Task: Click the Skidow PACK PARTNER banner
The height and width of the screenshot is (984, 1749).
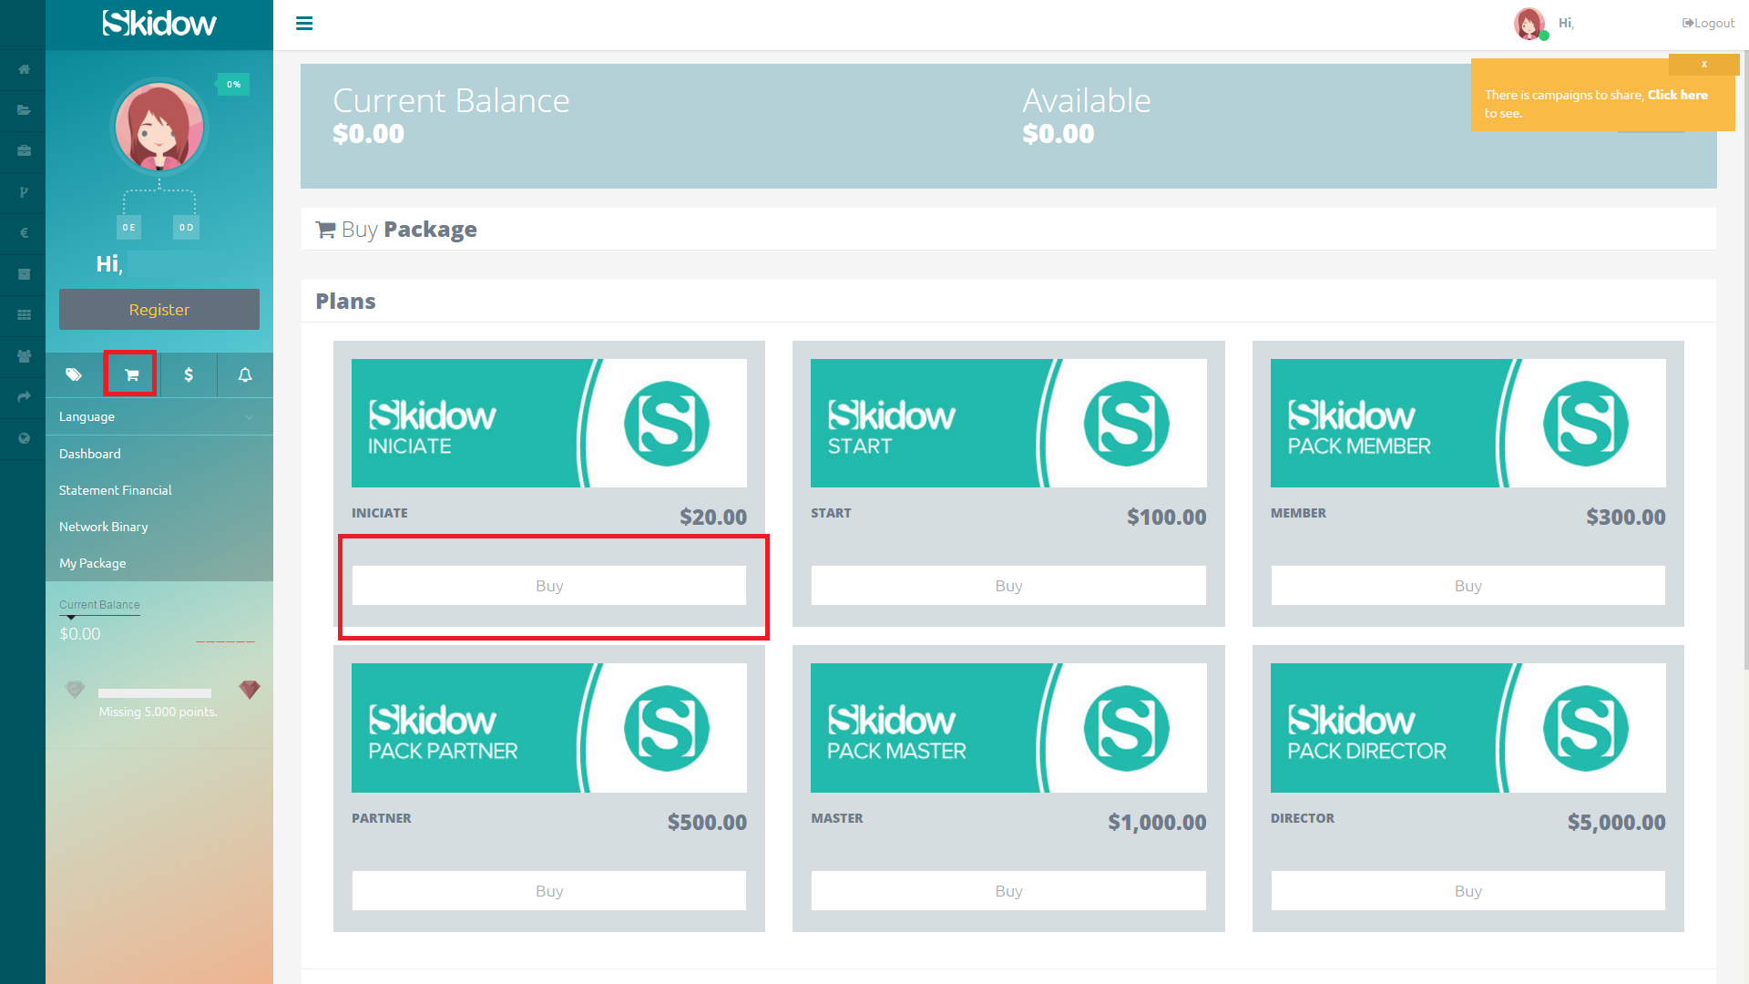Action: (549, 728)
